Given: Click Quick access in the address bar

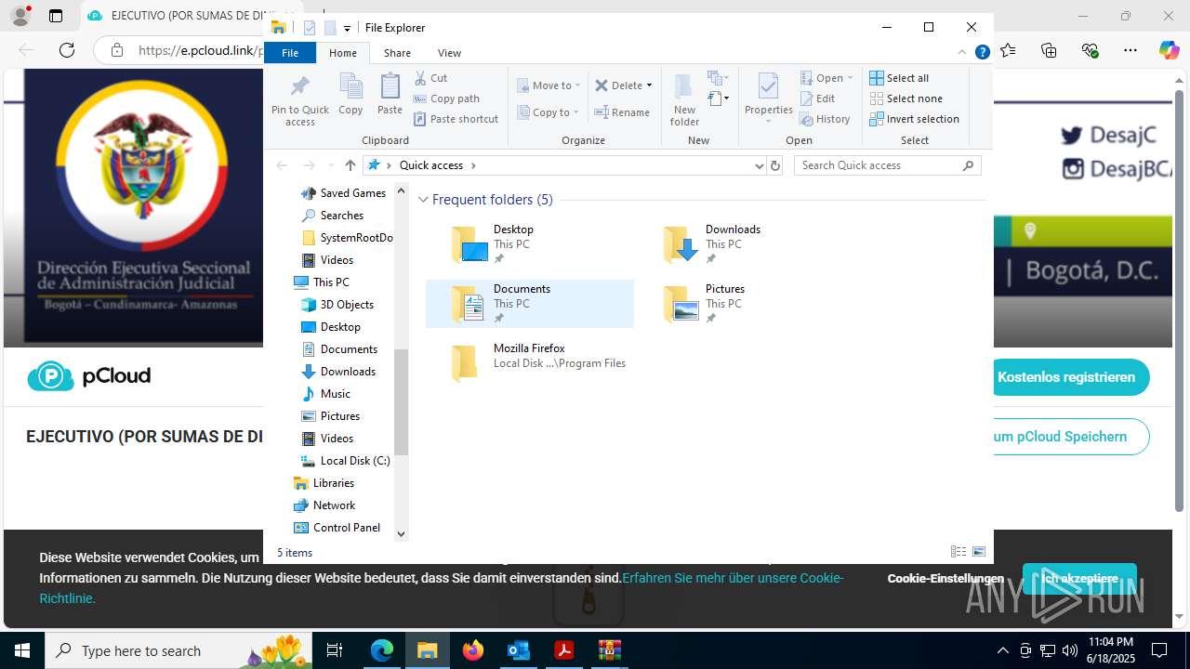Looking at the screenshot, I should pos(431,165).
